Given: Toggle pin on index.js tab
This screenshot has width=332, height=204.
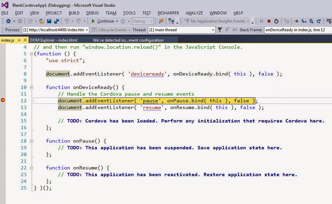Looking at the screenshot, I should pyautogui.click(x=19, y=40).
